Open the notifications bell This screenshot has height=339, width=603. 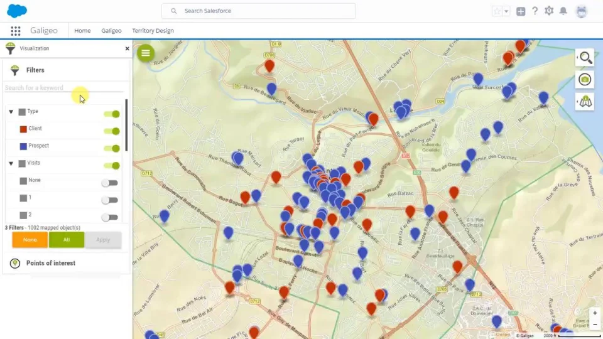coord(563,11)
